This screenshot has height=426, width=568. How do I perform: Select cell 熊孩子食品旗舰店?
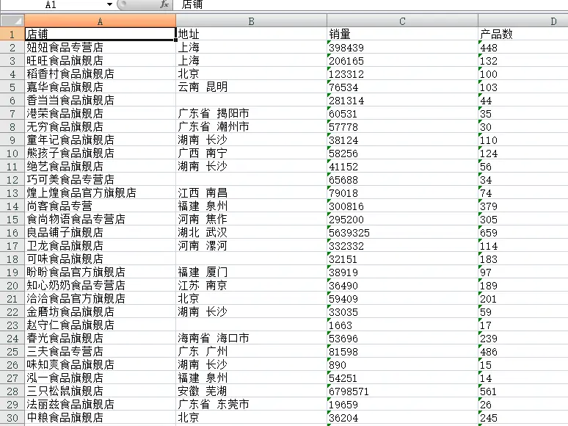[101, 153]
